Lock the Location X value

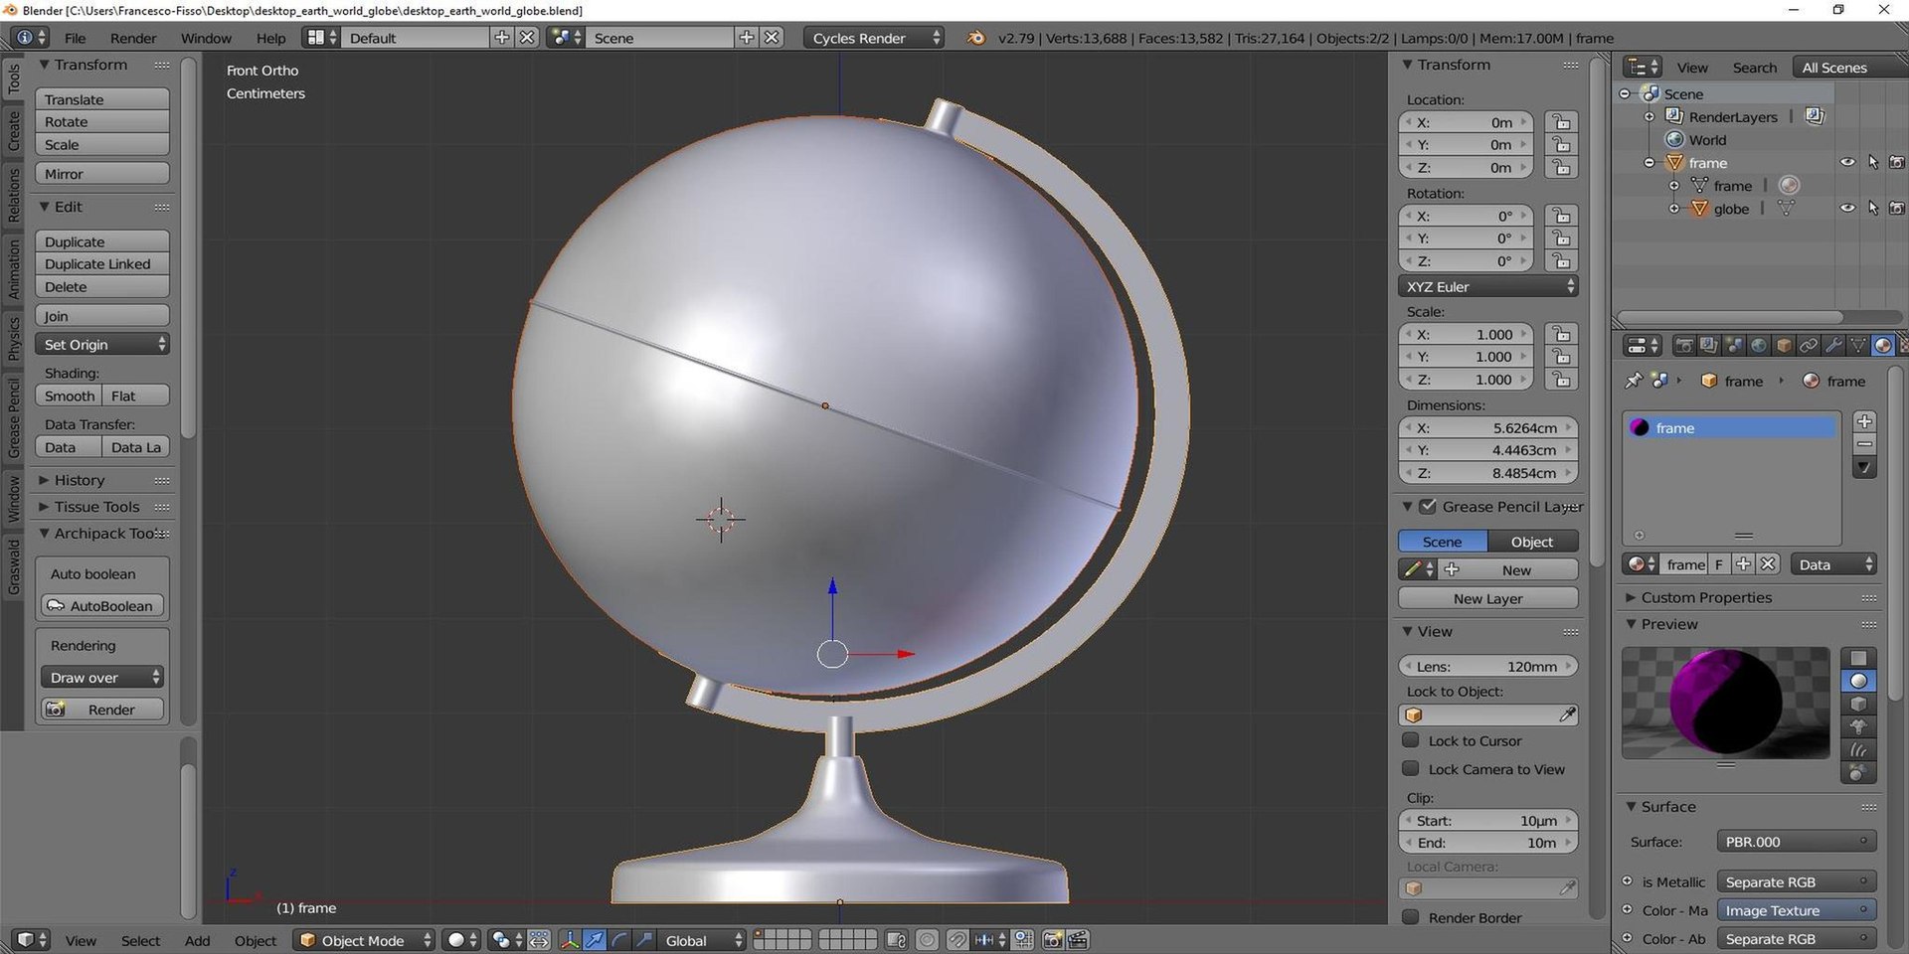click(x=1561, y=122)
